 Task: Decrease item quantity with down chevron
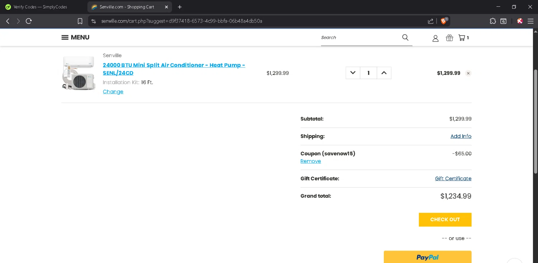353,73
